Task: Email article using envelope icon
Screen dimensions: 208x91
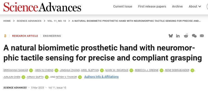Action: (x=202, y=36)
